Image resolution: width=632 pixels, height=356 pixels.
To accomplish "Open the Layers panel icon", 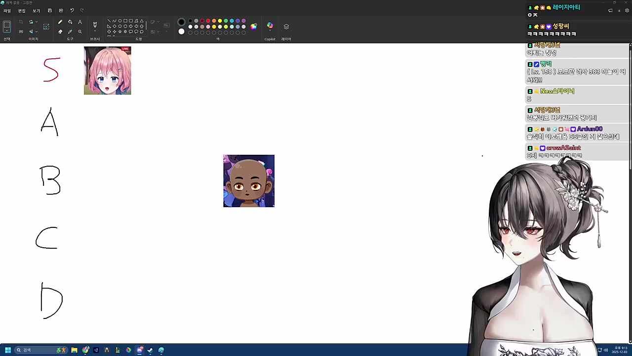I will (286, 27).
